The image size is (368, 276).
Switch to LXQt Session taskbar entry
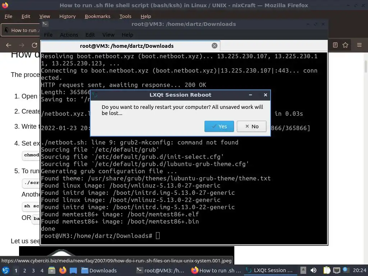tap(270, 270)
